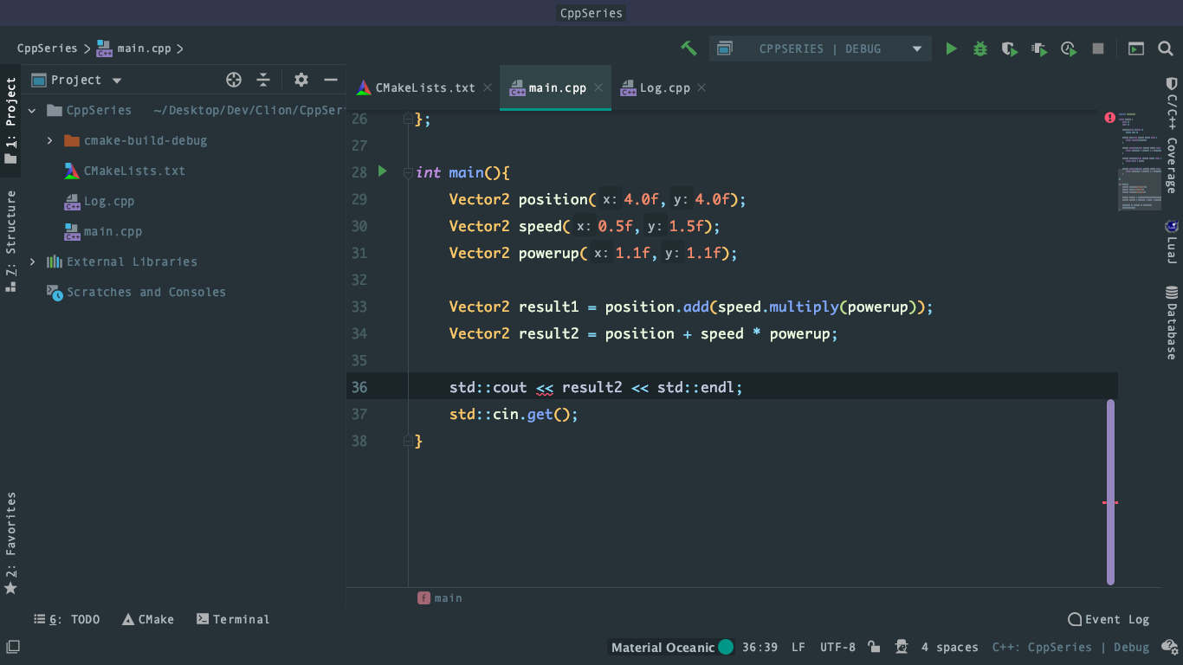Click the Build hammer icon

(x=688, y=48)
